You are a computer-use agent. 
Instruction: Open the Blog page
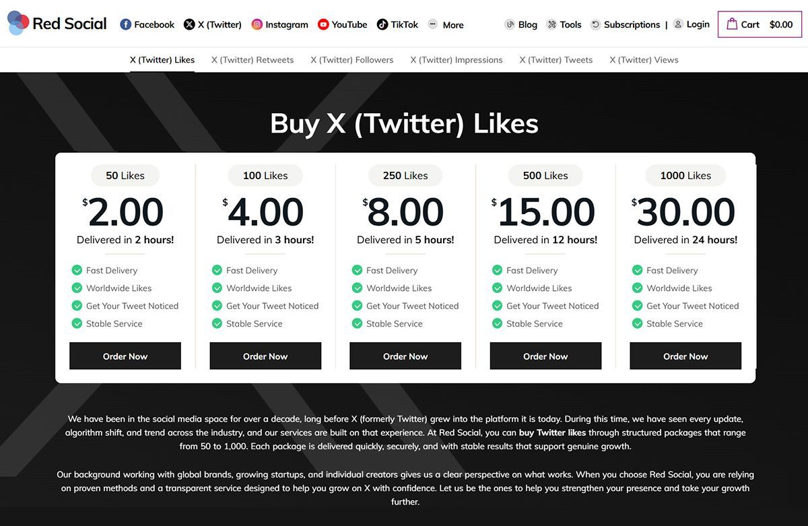(x=526, y=24)
